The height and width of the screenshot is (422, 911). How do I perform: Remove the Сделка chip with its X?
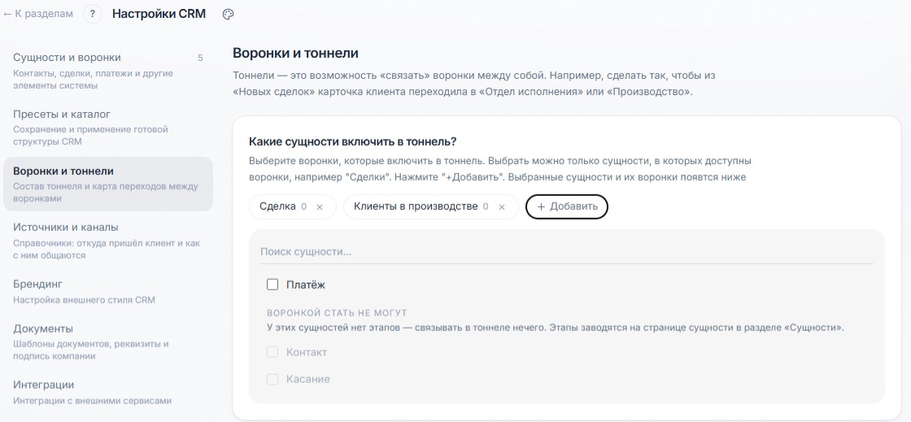click(x=319, y=207)
